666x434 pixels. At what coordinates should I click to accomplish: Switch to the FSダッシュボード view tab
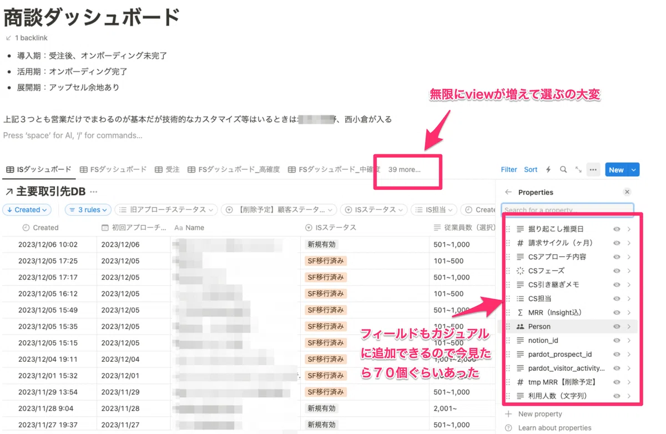(113, 169)
